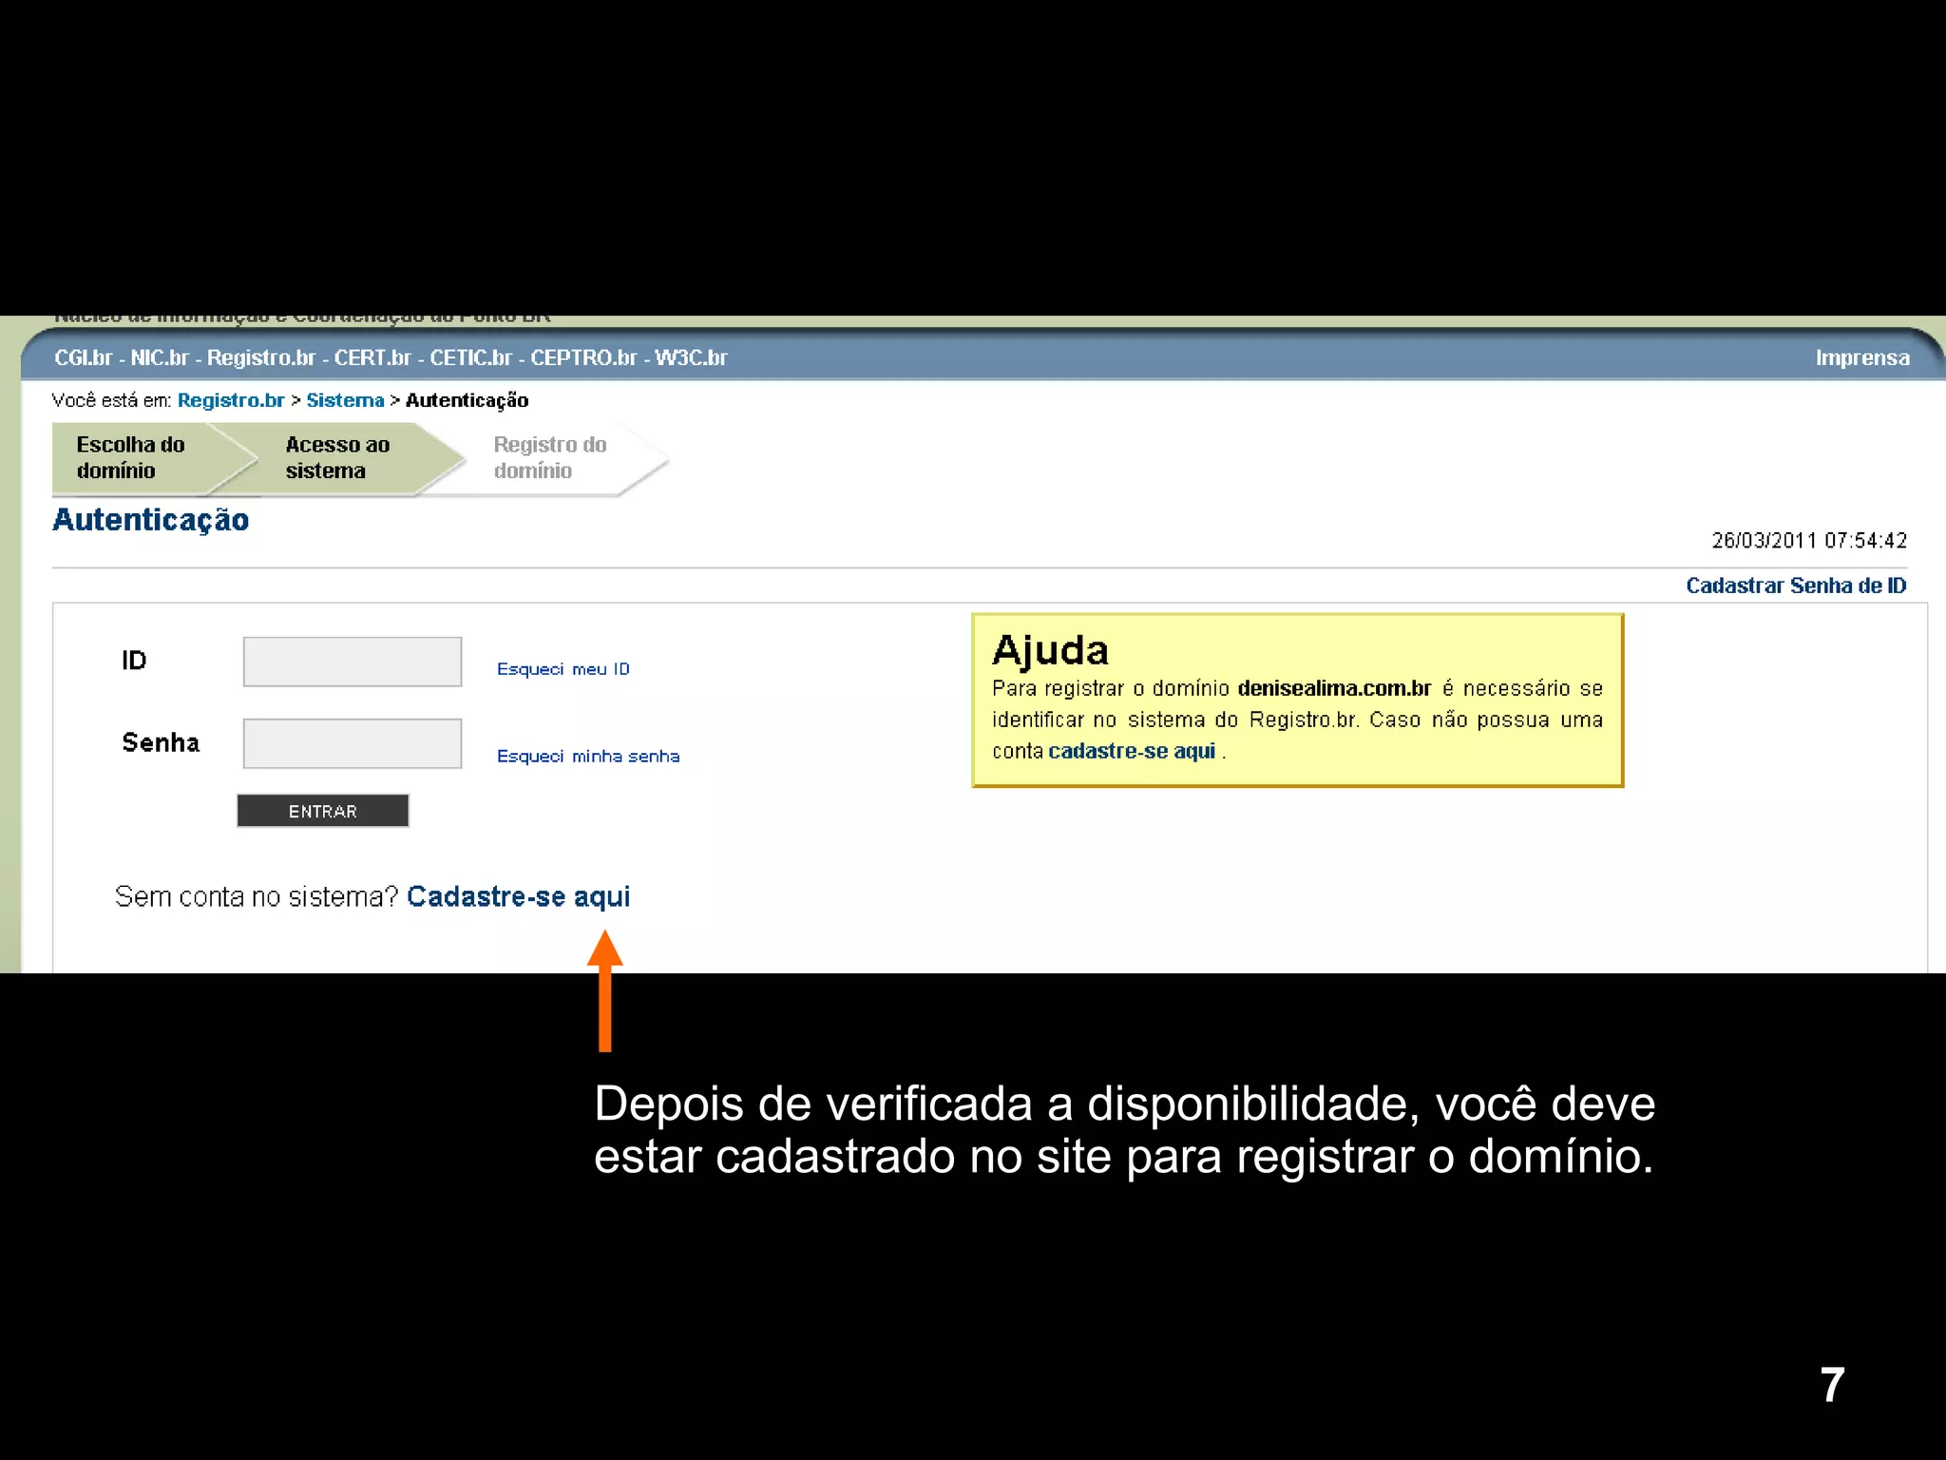The image size is (1946, 1460).
Task: Click the ID input field
Action: coord(353,662)
